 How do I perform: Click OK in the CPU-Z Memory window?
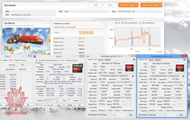coord(28,105)
